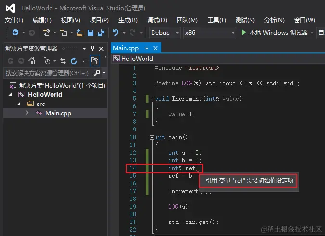Screen dimensions: 325x236
Task: Open the Undo history dropdown arrow
Action: pyautogui.click(x=124, y=33)
